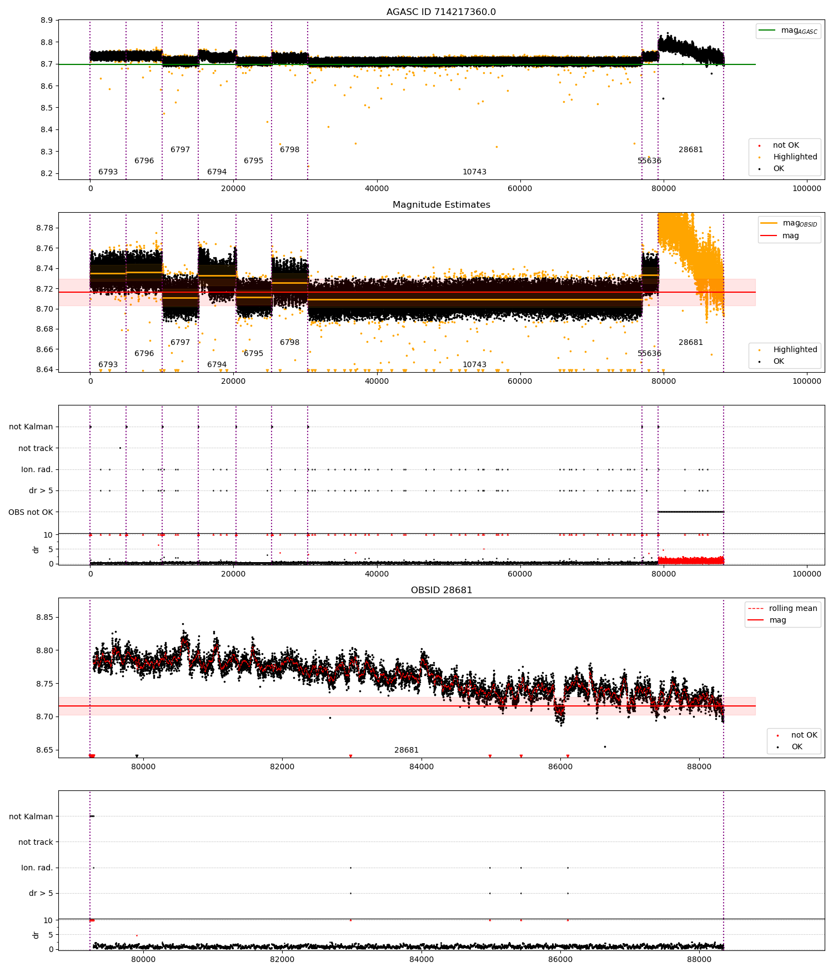The width and height of the screenshot is (833, 972).
Task: Click the 8.9 y-axis tick label
Action: [47, 21]
